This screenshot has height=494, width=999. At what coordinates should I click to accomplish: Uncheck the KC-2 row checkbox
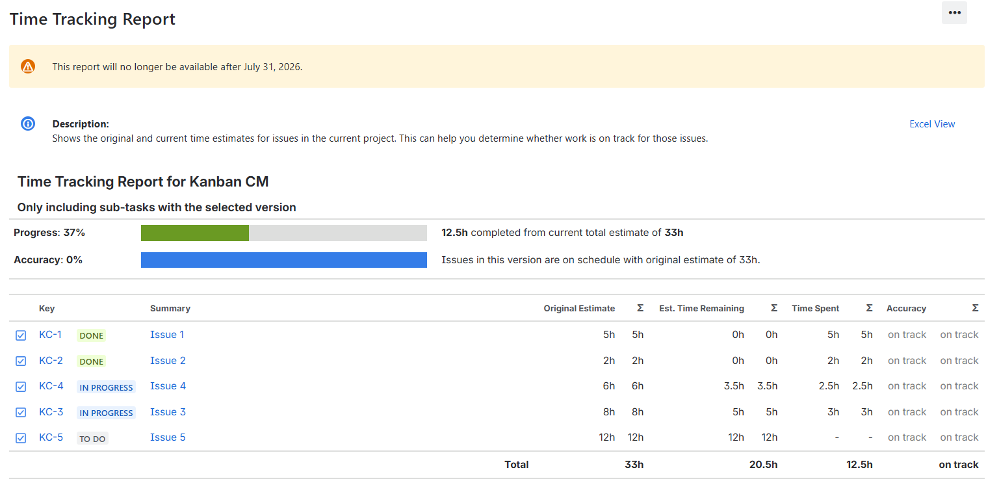coord(21,361)
